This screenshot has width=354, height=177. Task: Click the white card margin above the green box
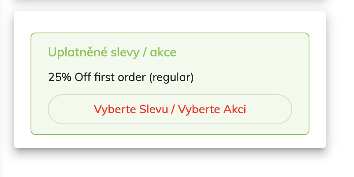click(x=170, y=22)
